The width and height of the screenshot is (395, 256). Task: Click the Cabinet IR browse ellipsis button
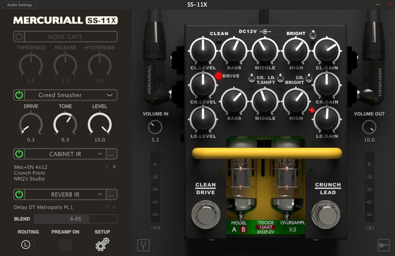(x=111, y=154)
